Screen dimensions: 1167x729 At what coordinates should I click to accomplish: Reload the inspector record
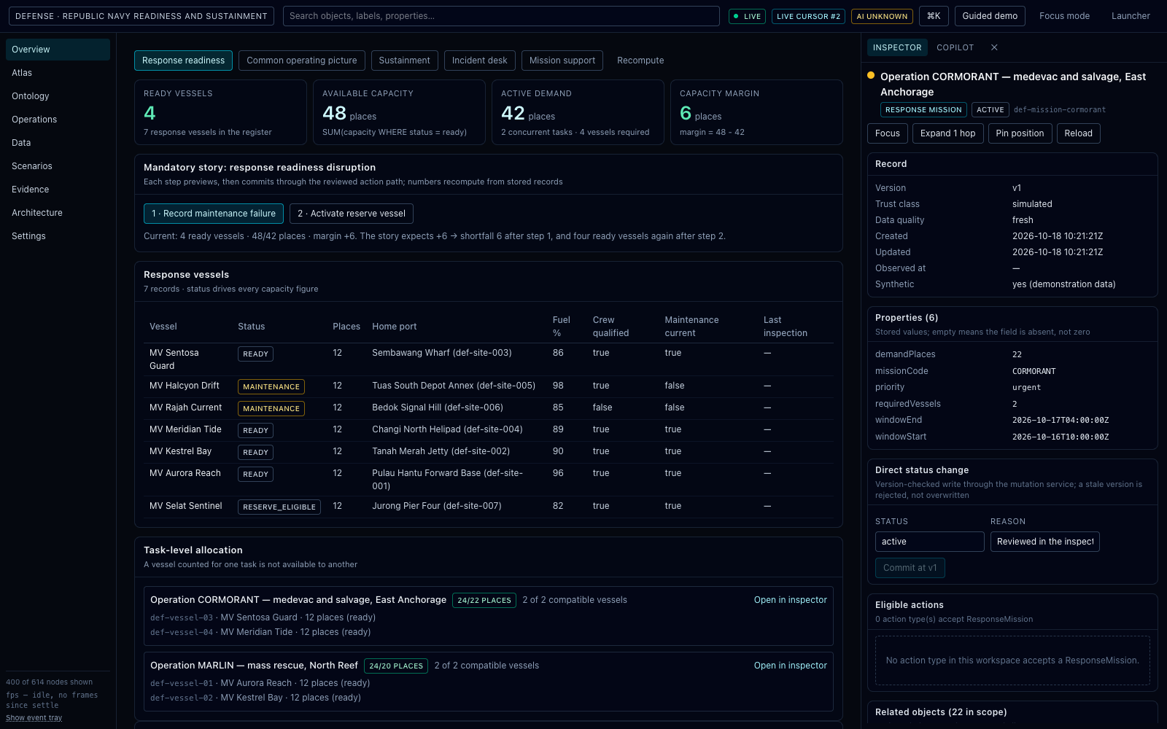1079,133
